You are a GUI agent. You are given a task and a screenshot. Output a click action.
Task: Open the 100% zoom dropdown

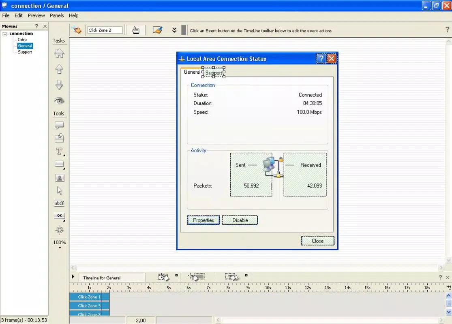59,244
